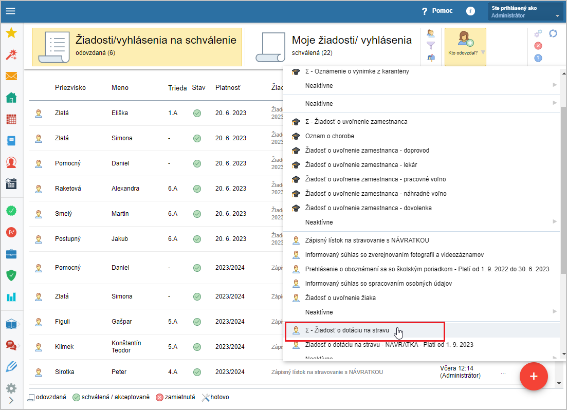Switch to Žiadosti/vyhlásenia na schválenie tab
The width and height of the screenshot is (567, 410).
137,47
